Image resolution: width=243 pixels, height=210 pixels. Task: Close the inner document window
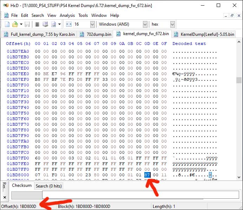(239, 16)
